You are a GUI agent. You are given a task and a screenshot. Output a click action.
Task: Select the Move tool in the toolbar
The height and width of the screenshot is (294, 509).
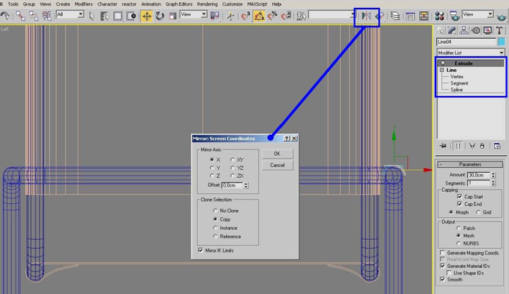click(147, 15)
